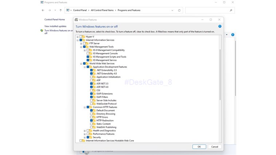The height and width of the screenshot is (155, 276).
Task: Disable the ASP.NET 4.8 checkbox
Action: (91, 87)
